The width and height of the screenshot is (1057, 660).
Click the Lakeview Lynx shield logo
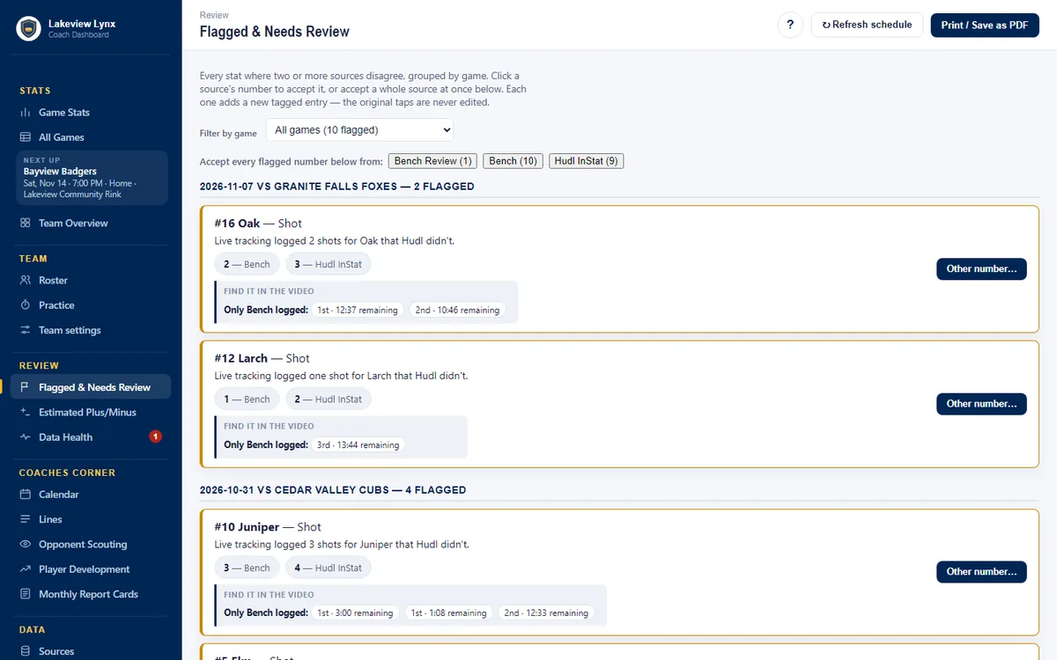[29, 29]
